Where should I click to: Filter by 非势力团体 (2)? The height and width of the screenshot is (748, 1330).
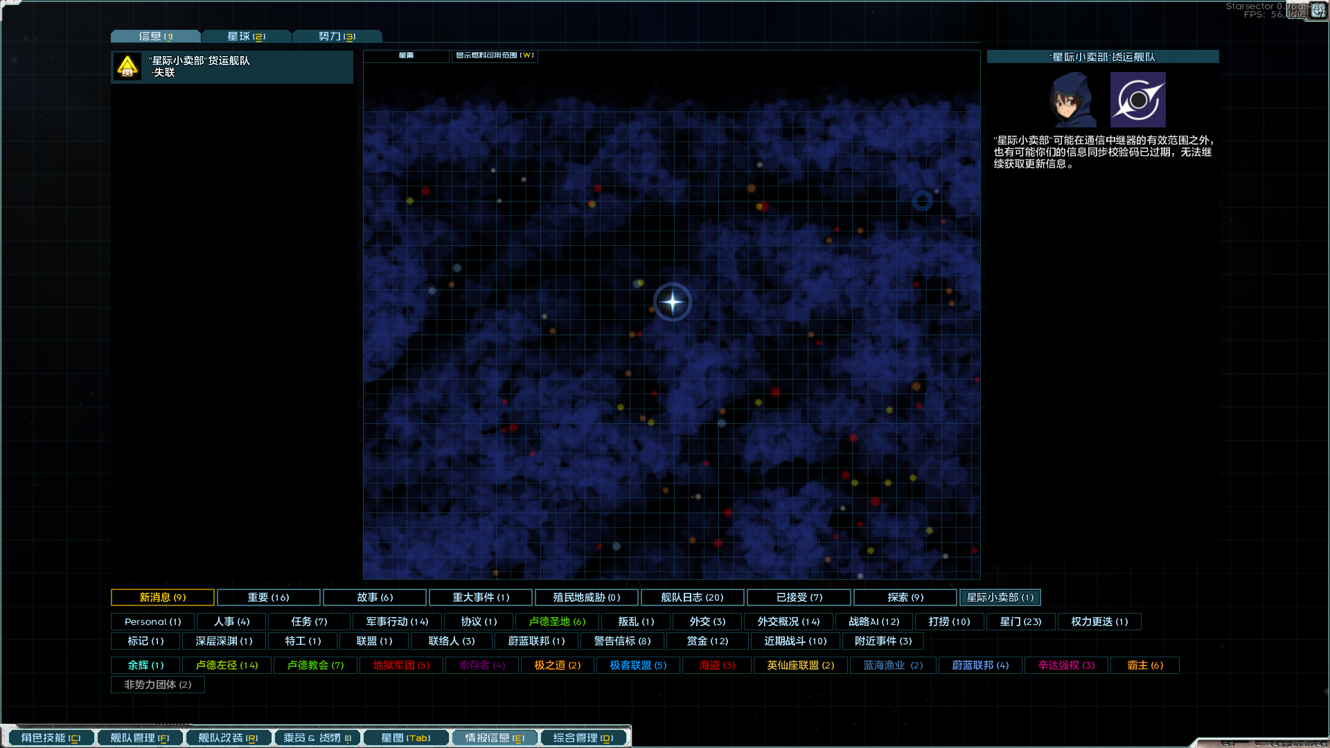157,684
